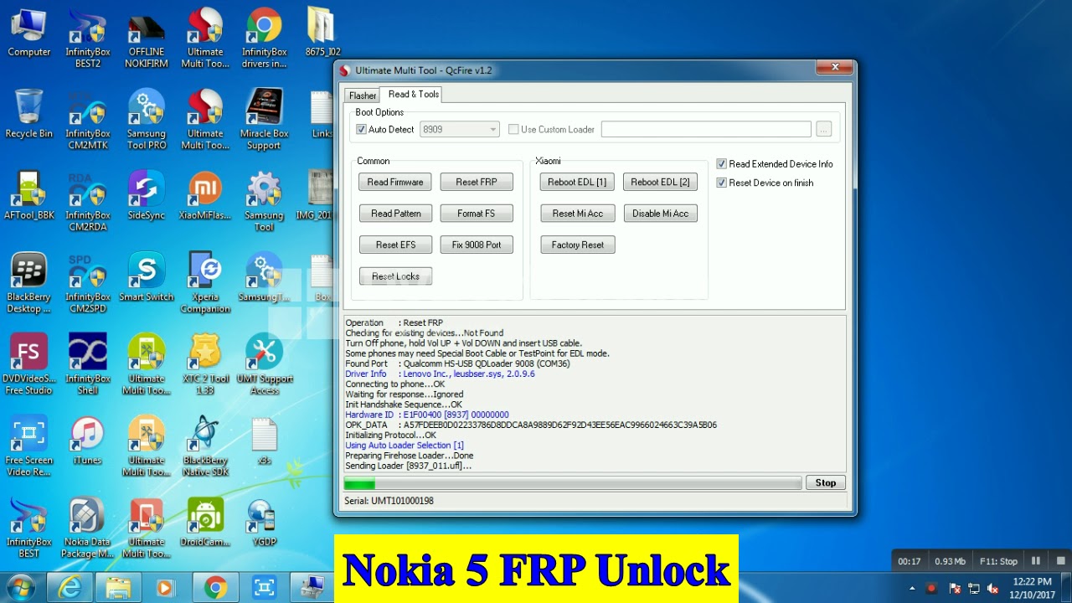The height and width of the screenshot is (603, 1072).
Task: Stop the screen recording with square button
Action: (x=1061, y=561)
